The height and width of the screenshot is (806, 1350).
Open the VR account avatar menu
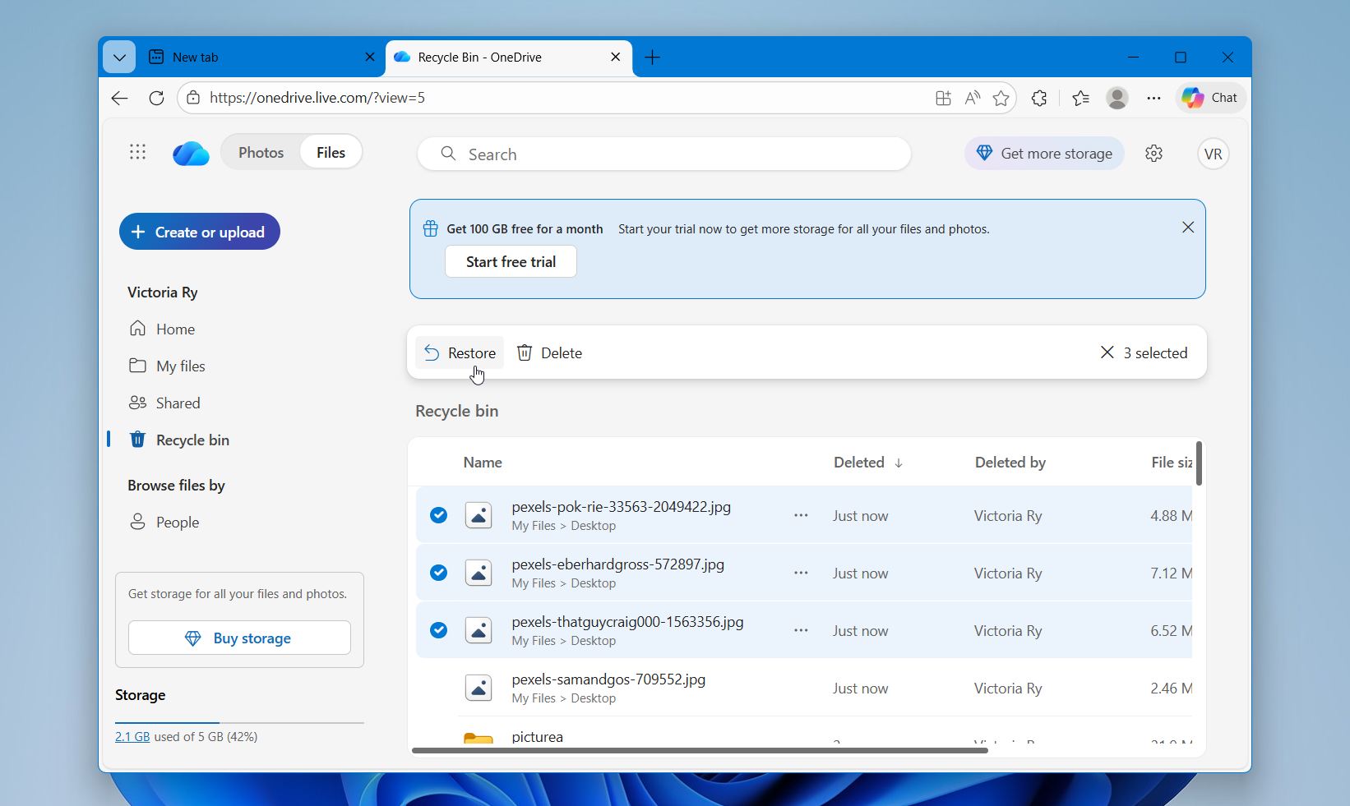coord(1213,154)
